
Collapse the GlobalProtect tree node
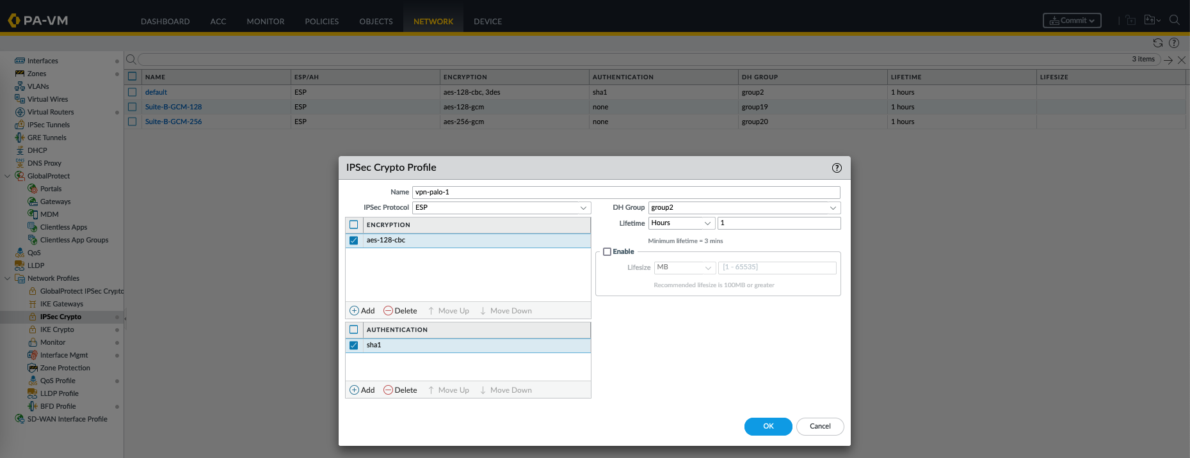8,176
